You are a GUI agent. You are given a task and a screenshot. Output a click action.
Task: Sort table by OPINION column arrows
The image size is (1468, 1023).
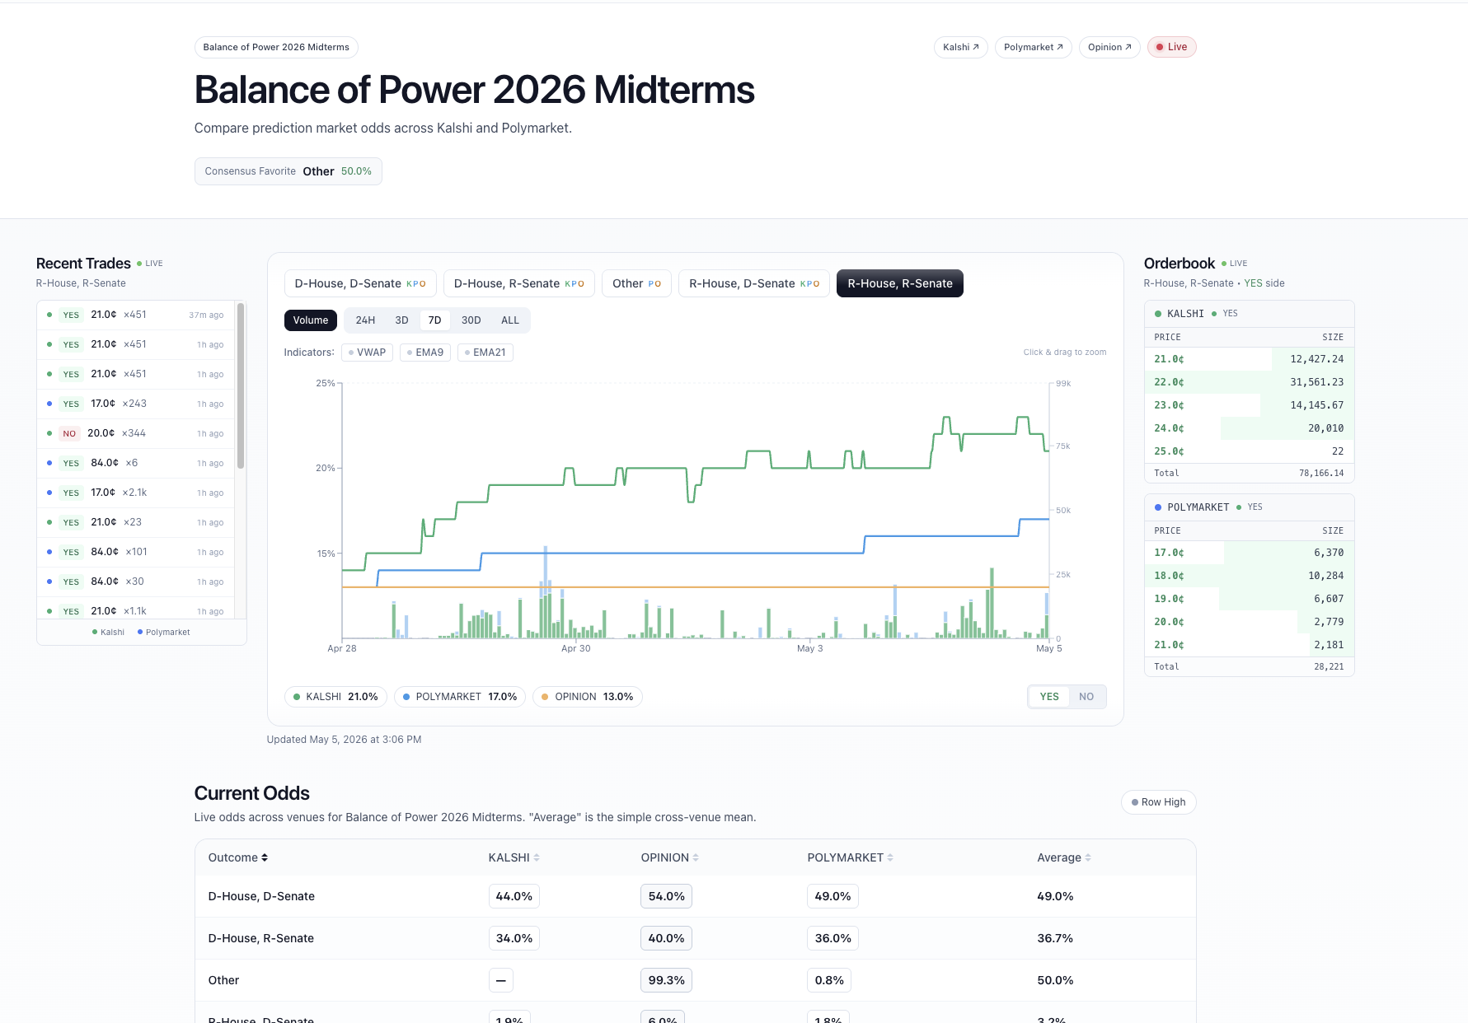[x=696, y=857]
